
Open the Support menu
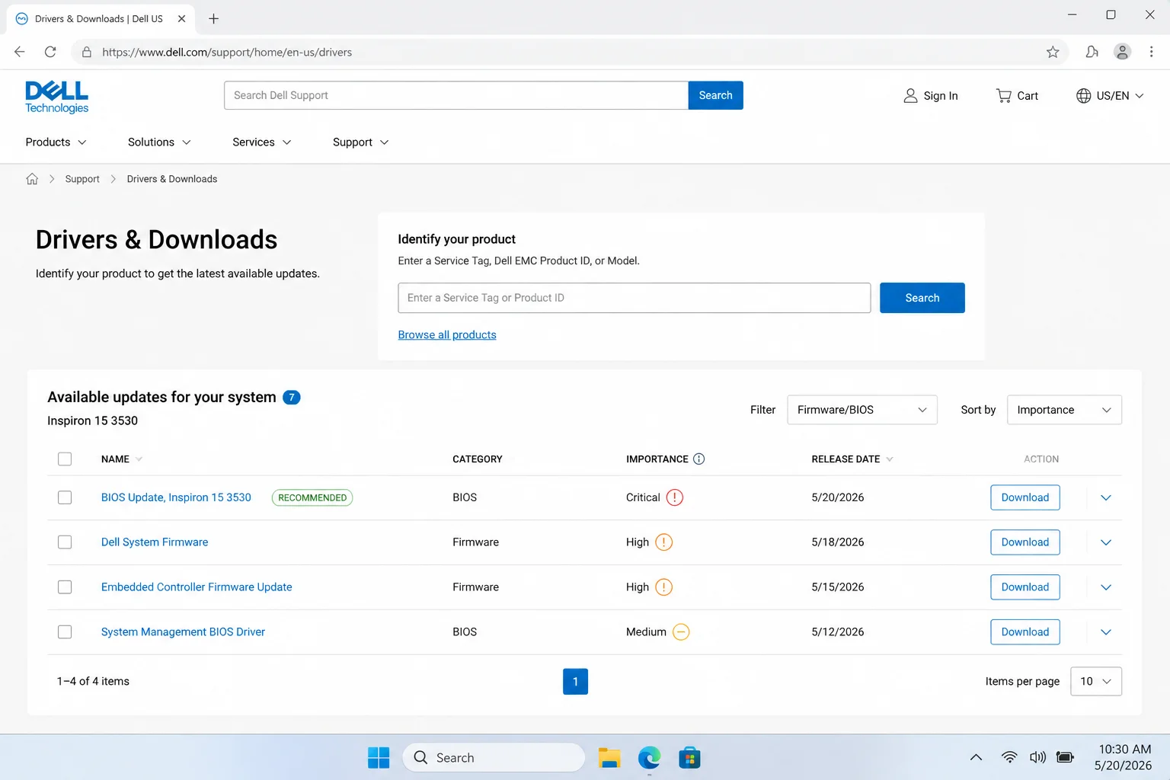[x=360, y=142]
